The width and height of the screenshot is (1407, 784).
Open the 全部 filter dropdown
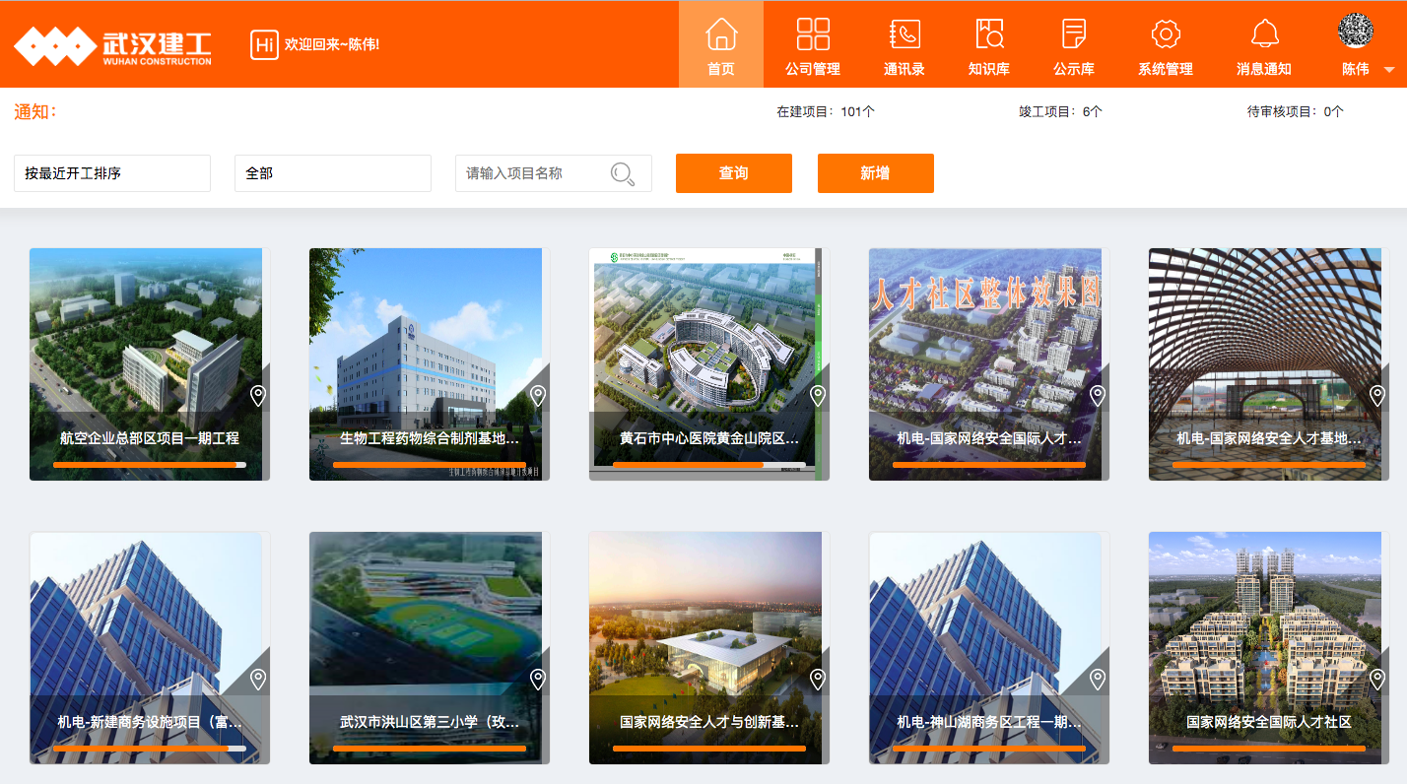pos(333,173)
